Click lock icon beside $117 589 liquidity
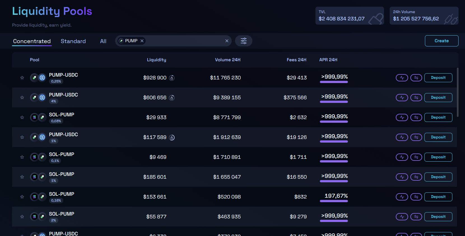The height and width of the screenshot is (236, 465). [172, 138]
